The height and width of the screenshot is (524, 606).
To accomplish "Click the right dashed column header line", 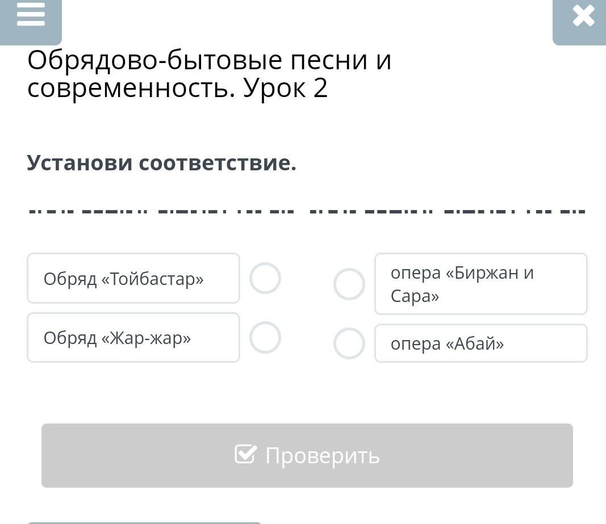I will point(447,212).
